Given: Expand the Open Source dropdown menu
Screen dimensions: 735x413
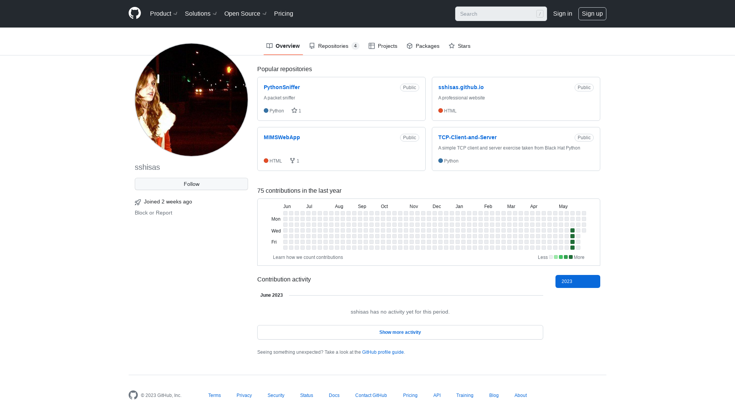Looking at the screenshot, I should coord(245,14).
